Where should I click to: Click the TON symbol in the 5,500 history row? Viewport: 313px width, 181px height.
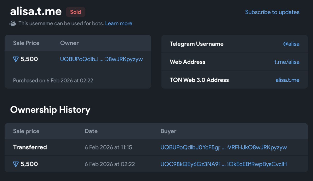[16, 164]
